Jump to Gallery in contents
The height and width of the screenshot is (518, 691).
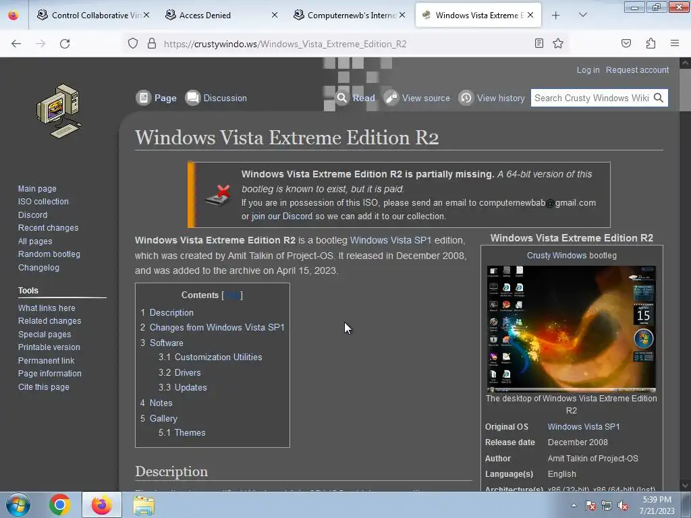[163, 418]
